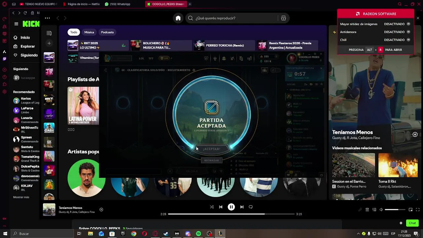423x238 pixels.
Task: Open Spotify from the Windows taskbar
Action: point(198,234)
